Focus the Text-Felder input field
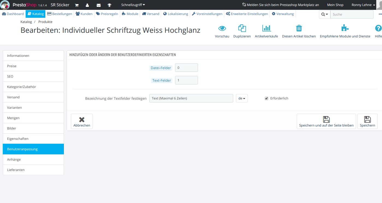Image resolution: width=382 pixels, height=203 pixels. 186,80
